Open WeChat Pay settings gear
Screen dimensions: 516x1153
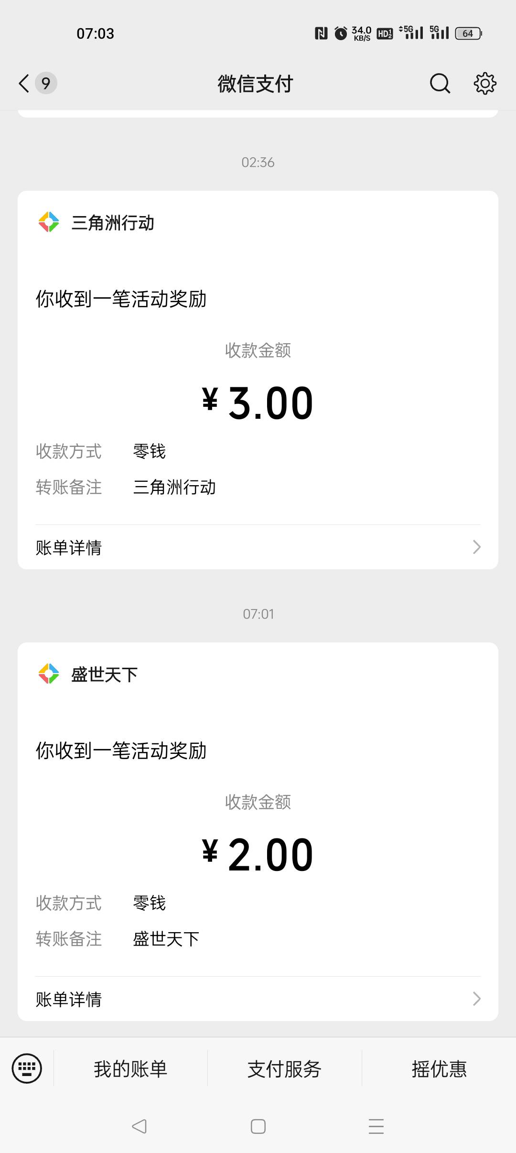click(485, 83)
